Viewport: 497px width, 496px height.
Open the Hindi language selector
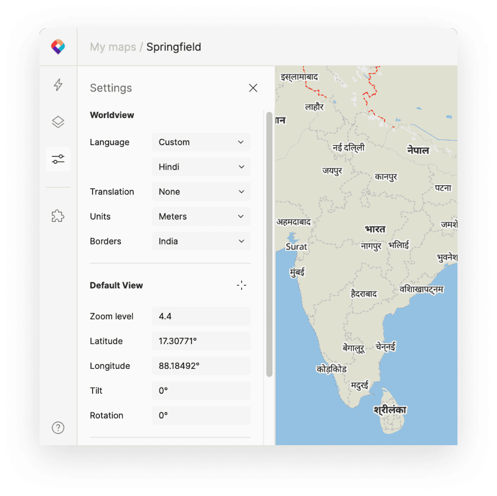pos(201,167)
